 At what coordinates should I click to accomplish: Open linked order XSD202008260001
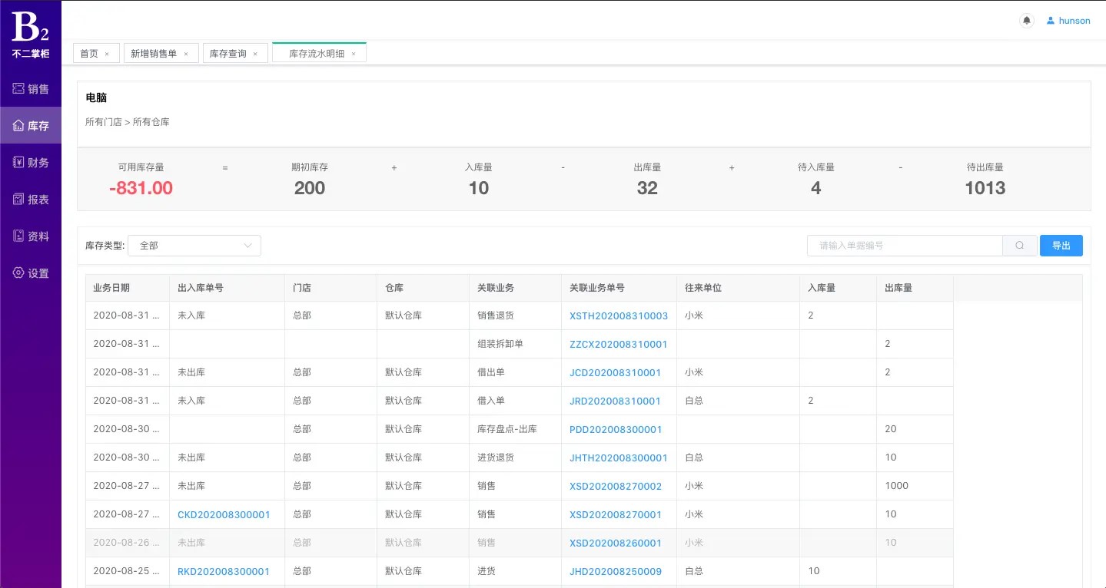pos(616,543)
